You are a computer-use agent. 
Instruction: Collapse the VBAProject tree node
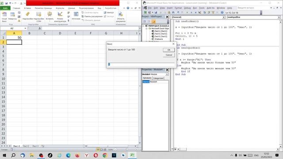144,26
